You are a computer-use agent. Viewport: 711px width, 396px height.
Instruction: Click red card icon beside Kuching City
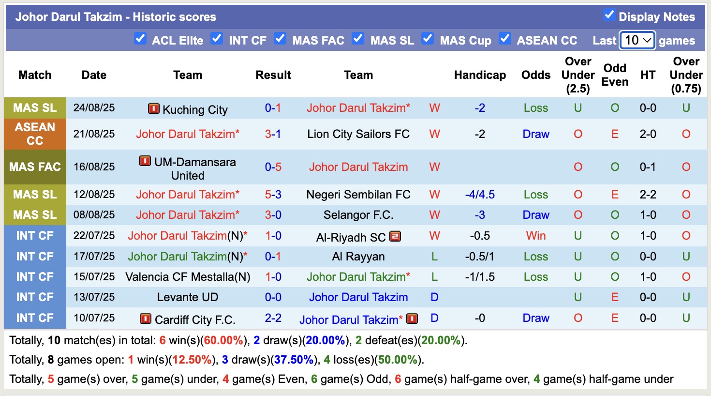(x=153, y=109)
